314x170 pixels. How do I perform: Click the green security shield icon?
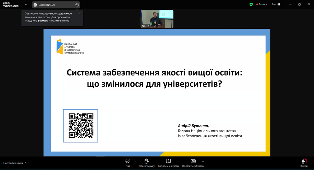click(251, 4)
